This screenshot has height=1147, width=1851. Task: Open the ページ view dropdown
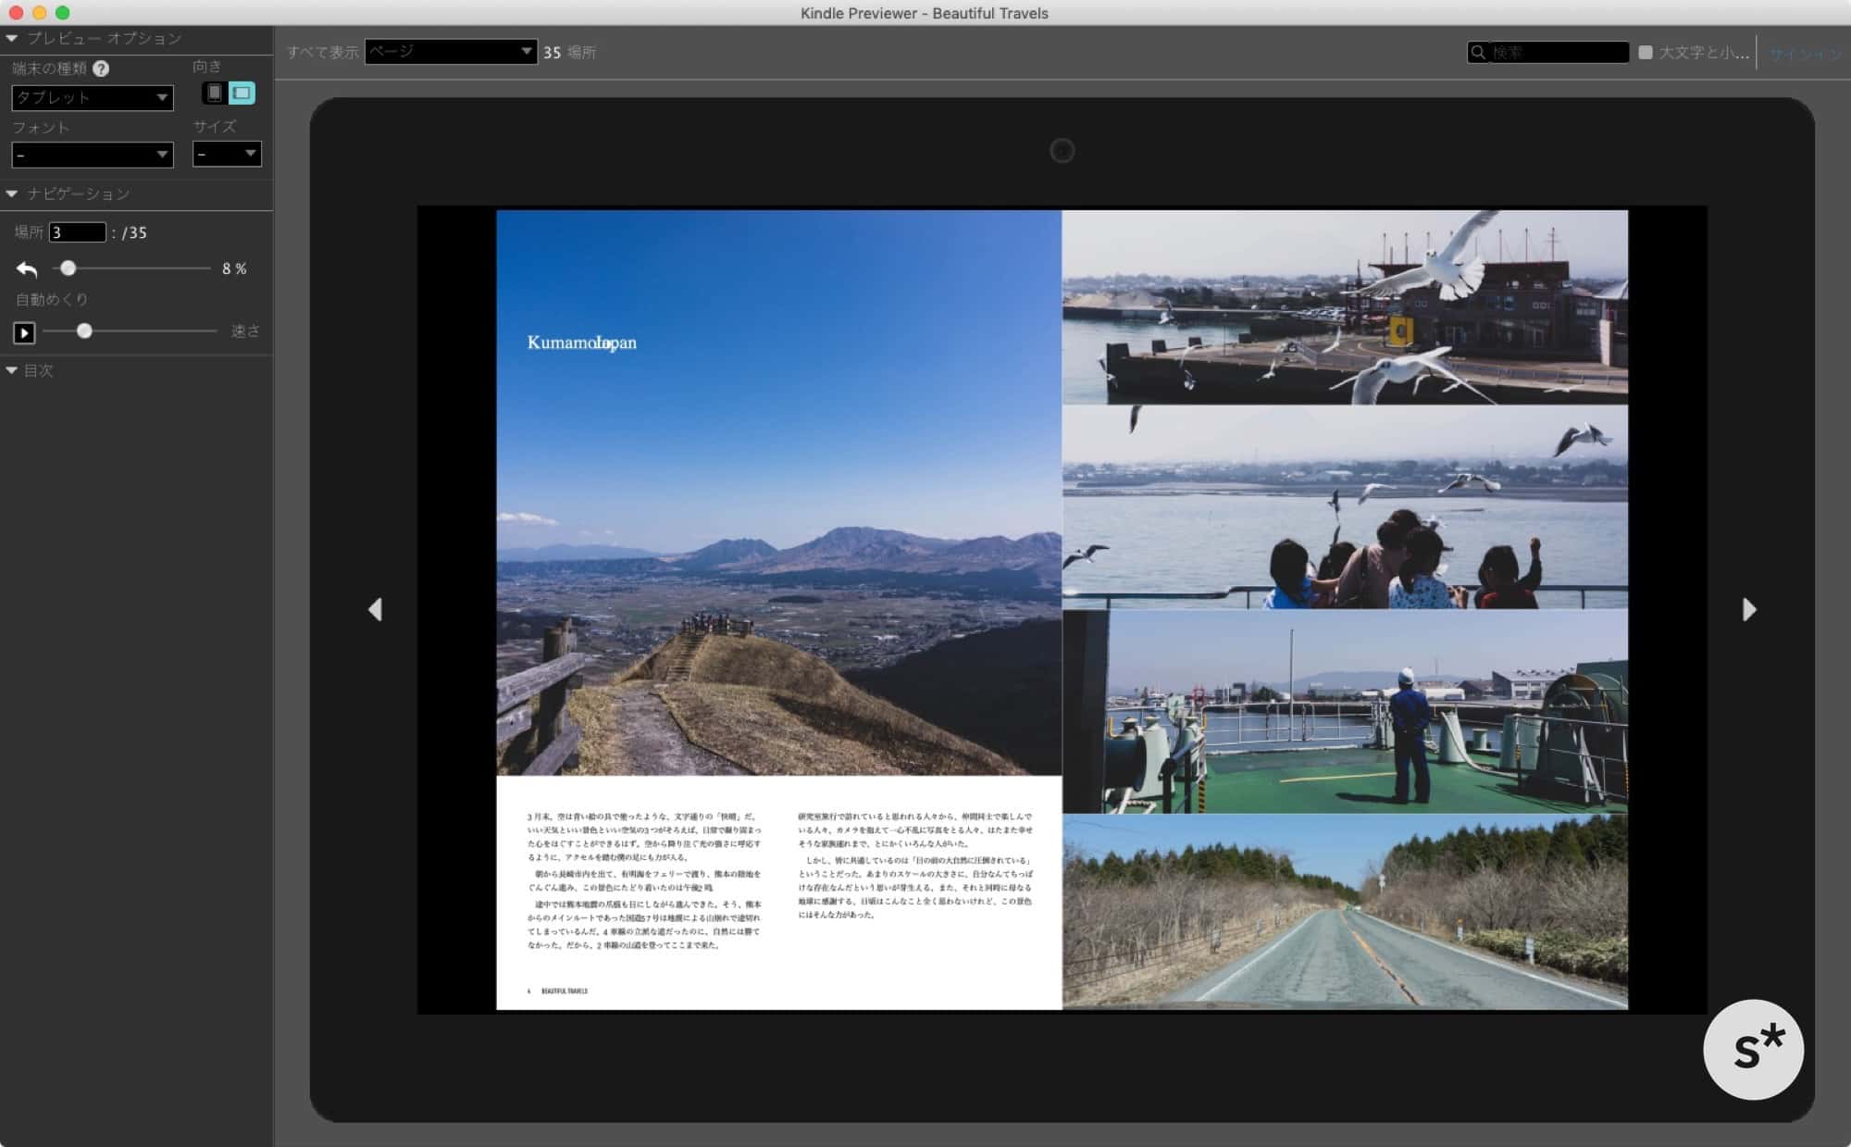(451, 51)
